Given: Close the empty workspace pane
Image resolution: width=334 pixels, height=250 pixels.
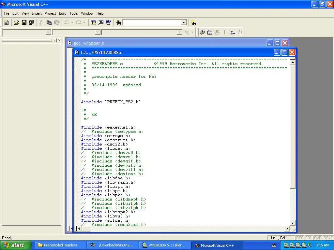Looking at the screenshot, I should (59, 40).
